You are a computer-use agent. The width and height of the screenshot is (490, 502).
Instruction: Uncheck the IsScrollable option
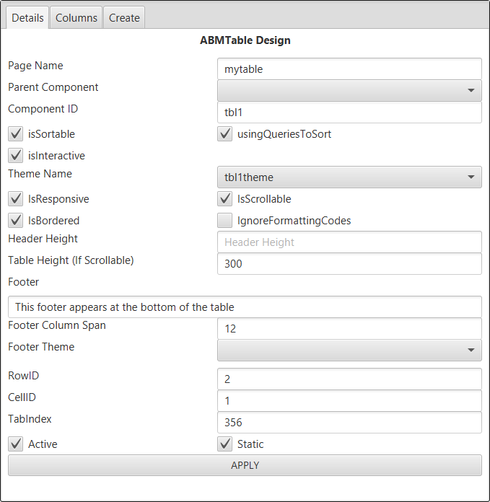coord(224,198)
